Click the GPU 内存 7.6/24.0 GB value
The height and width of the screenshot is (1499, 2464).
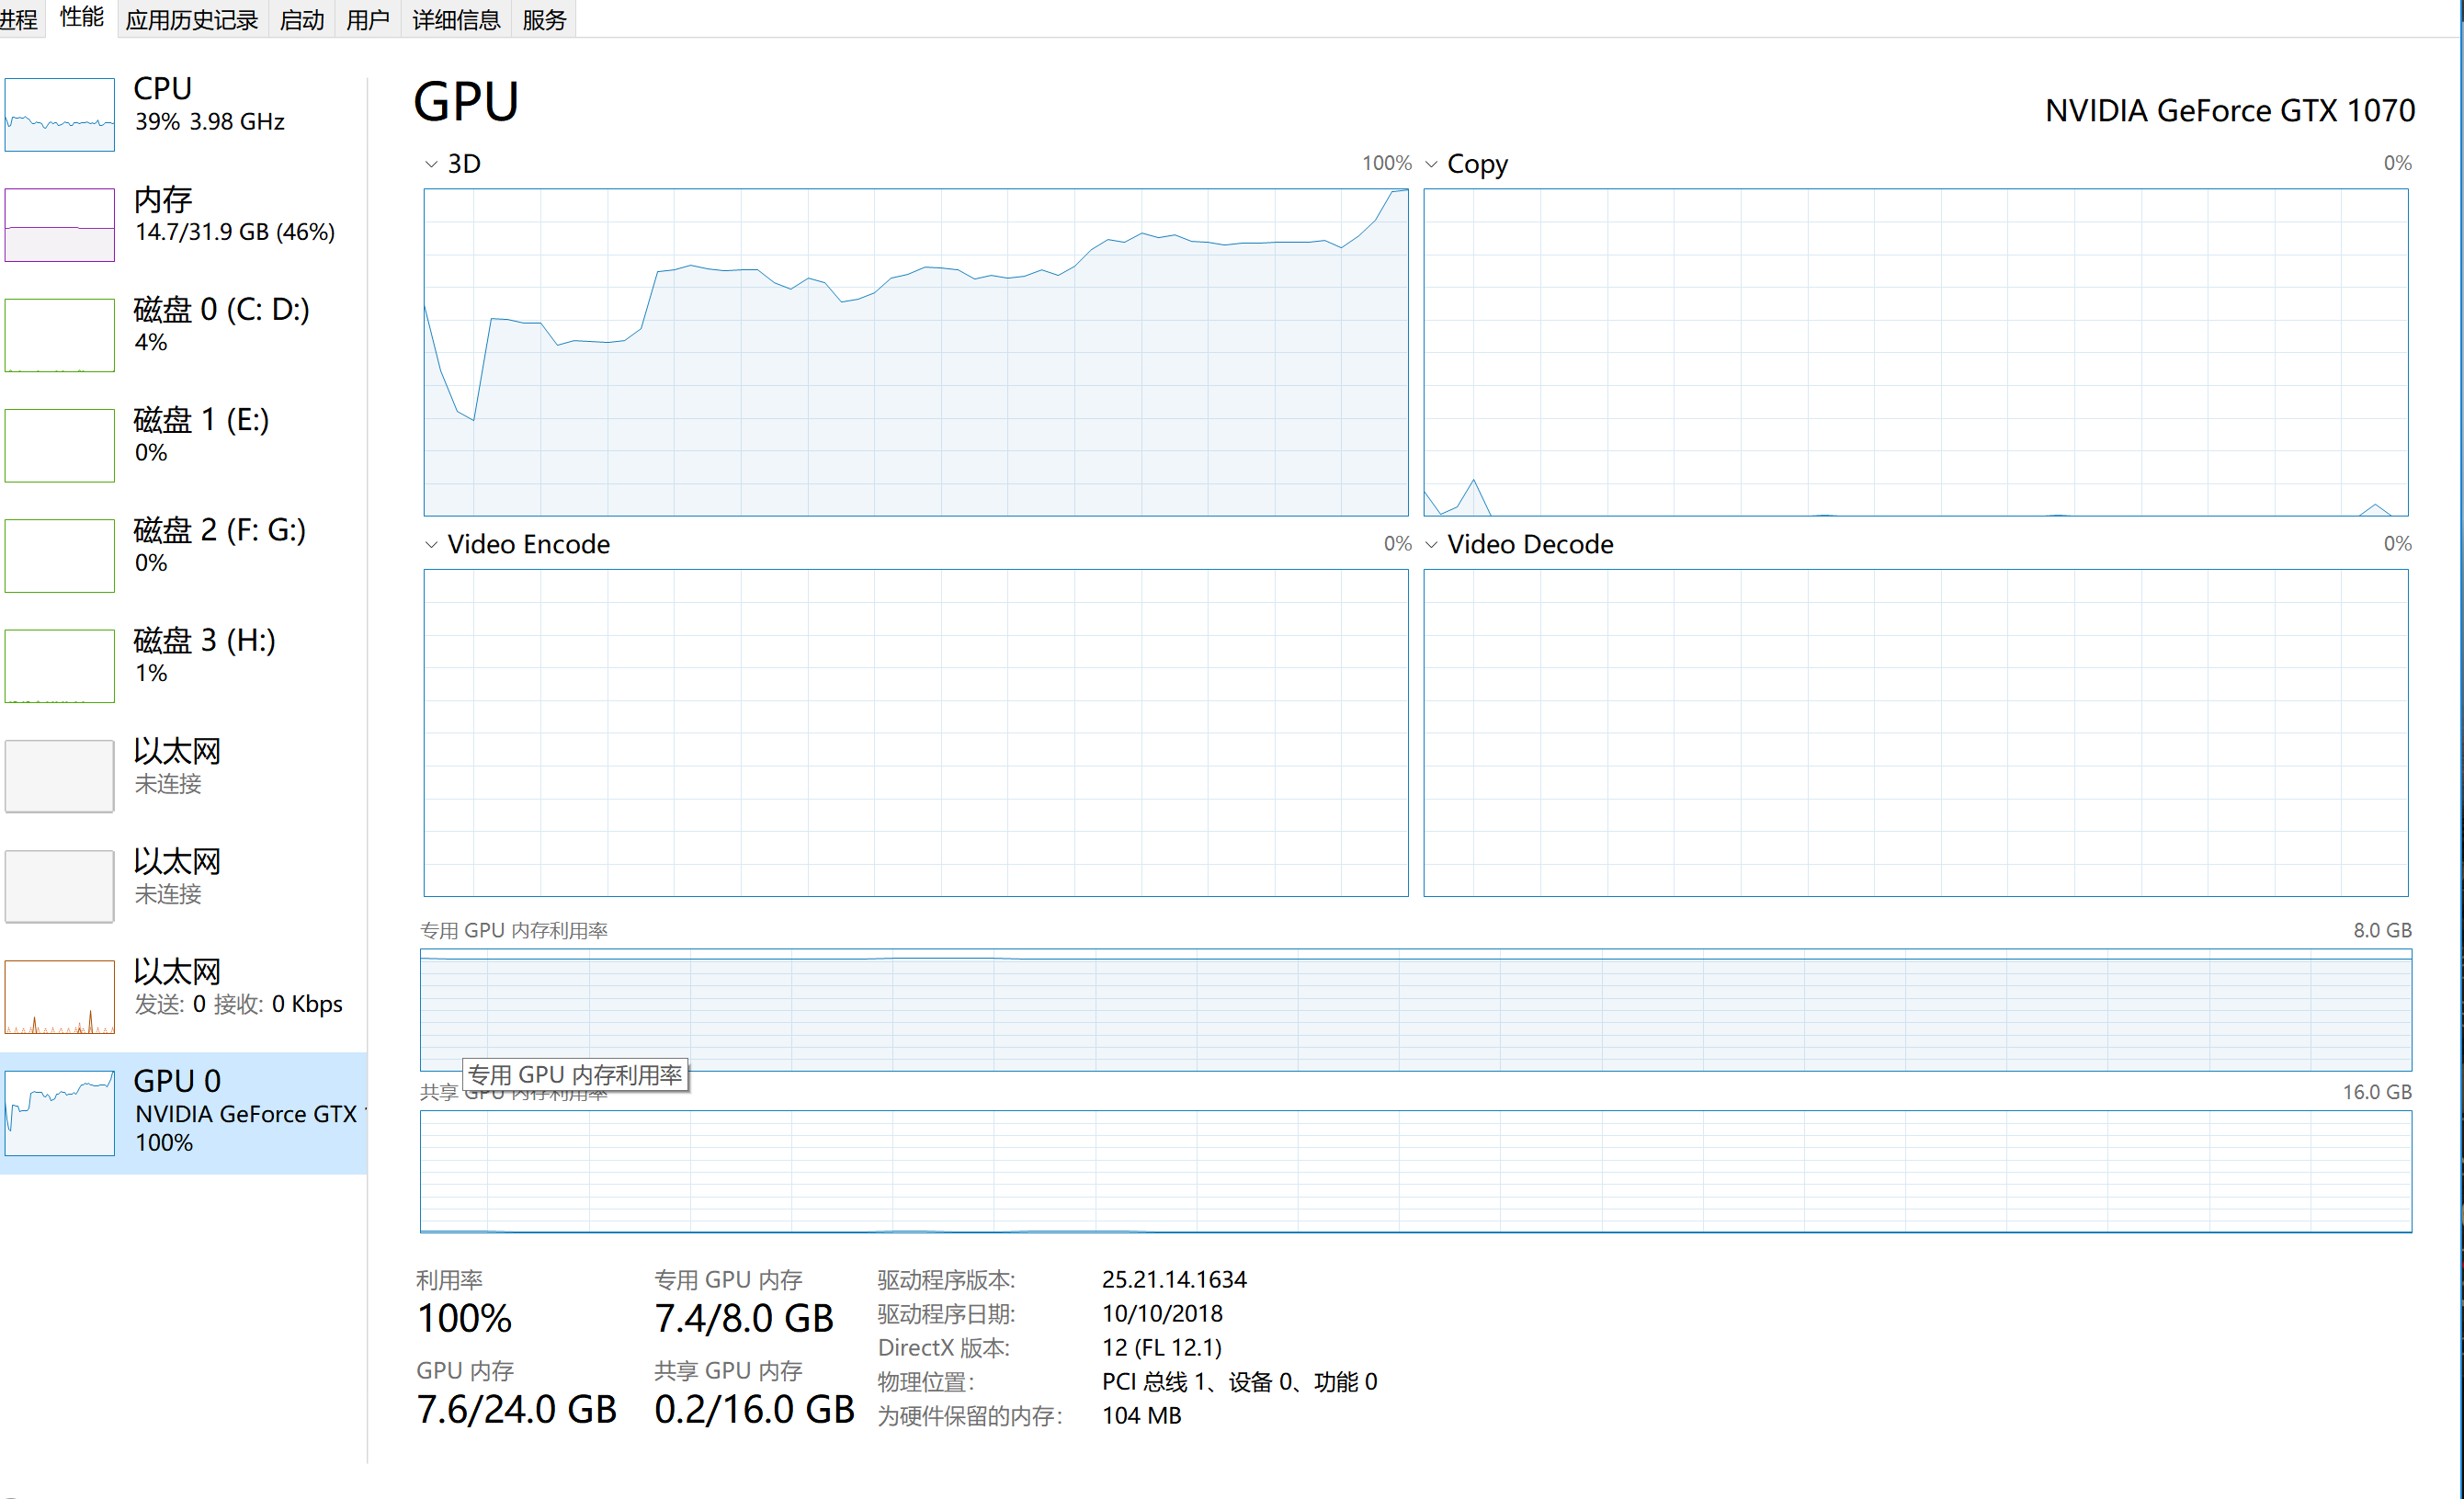tap(517, 1409)
